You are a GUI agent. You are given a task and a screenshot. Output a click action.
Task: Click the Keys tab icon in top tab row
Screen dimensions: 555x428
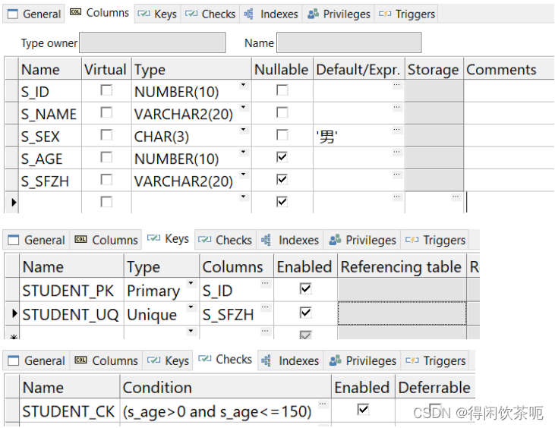[143, 14]
